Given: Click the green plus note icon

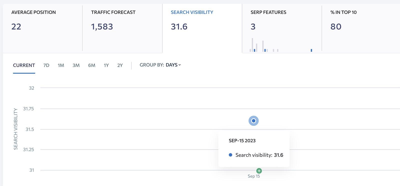Looking at the screenshot, I should click(259, 171).
